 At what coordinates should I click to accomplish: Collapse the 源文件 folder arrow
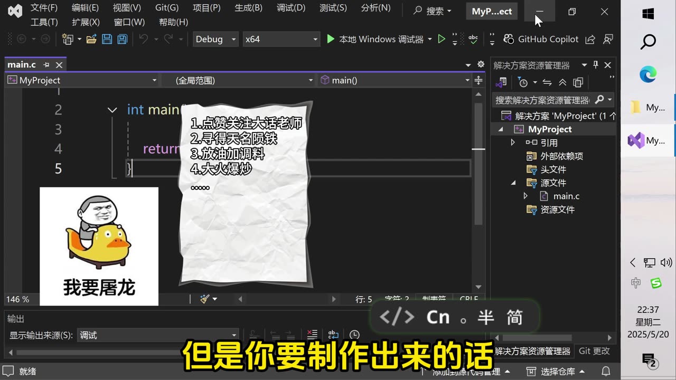click(x=513, y=183)
